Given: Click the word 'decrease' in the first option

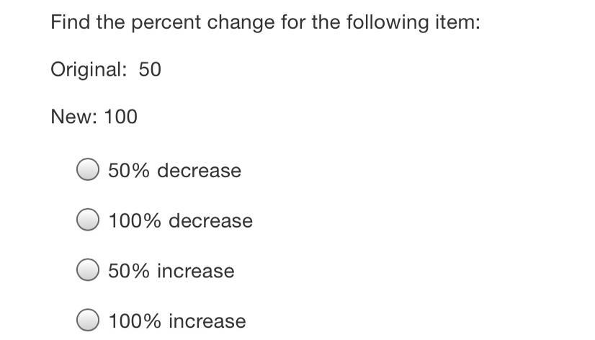Looking at the screenshot, I should coord(199,171).
